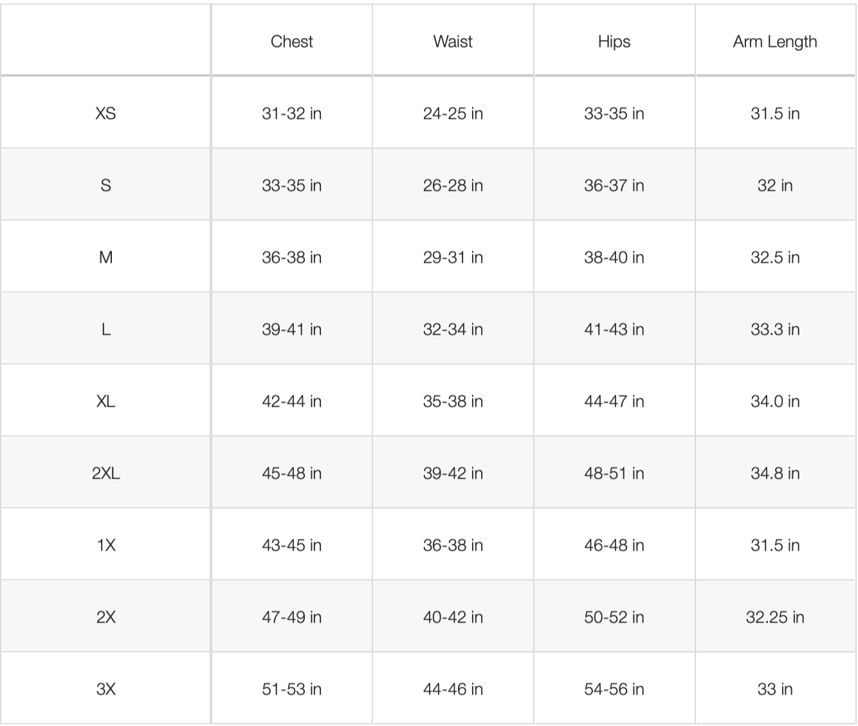Select the XL size row label
Viewport: 858px width, 726px height.
[105, 402]
